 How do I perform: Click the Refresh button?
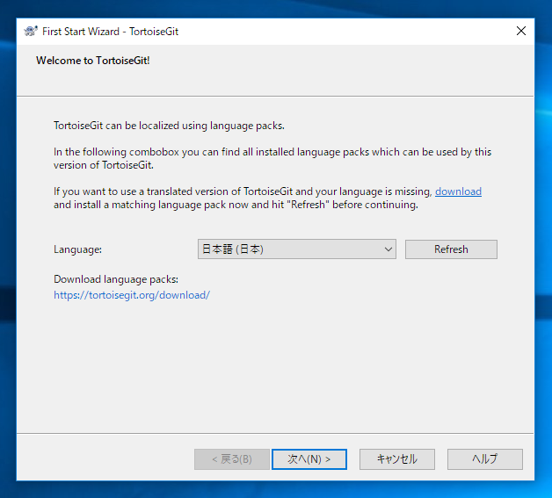[x=451, y=249]
